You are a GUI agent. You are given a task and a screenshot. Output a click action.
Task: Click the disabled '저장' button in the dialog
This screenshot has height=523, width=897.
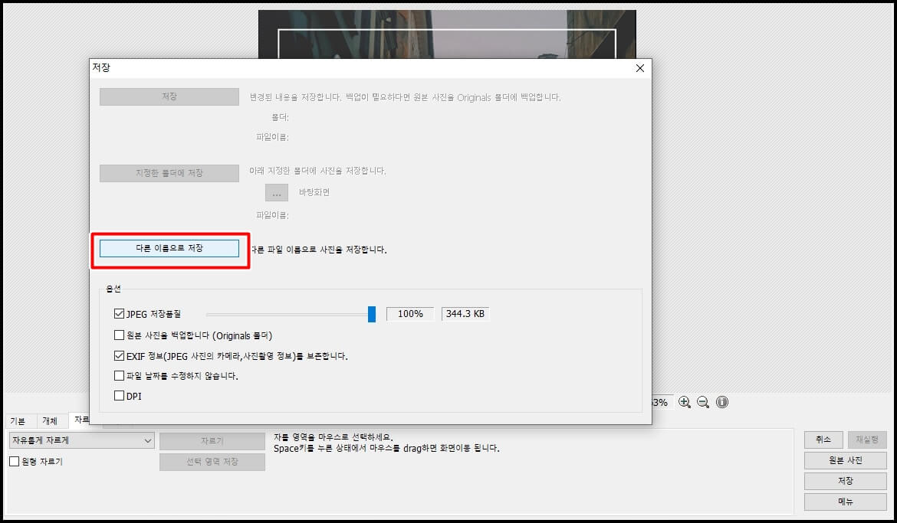169,96
